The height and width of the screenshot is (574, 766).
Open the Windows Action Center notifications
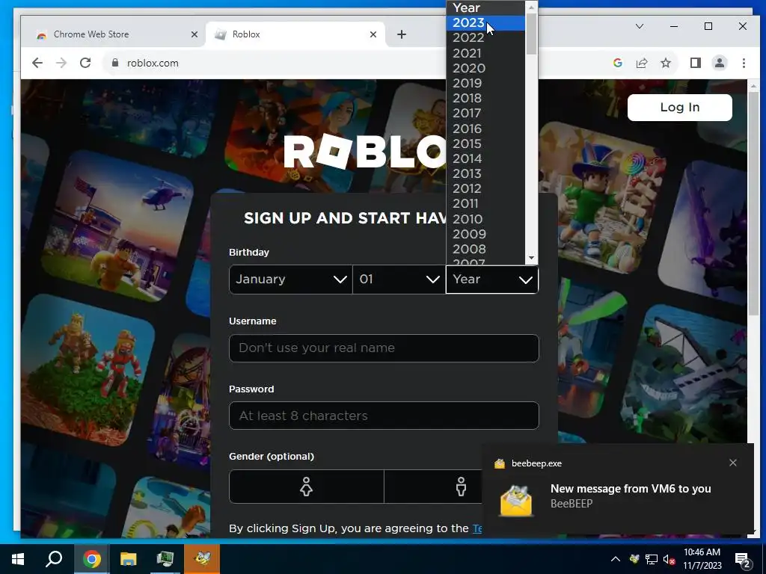coord(743,560)
